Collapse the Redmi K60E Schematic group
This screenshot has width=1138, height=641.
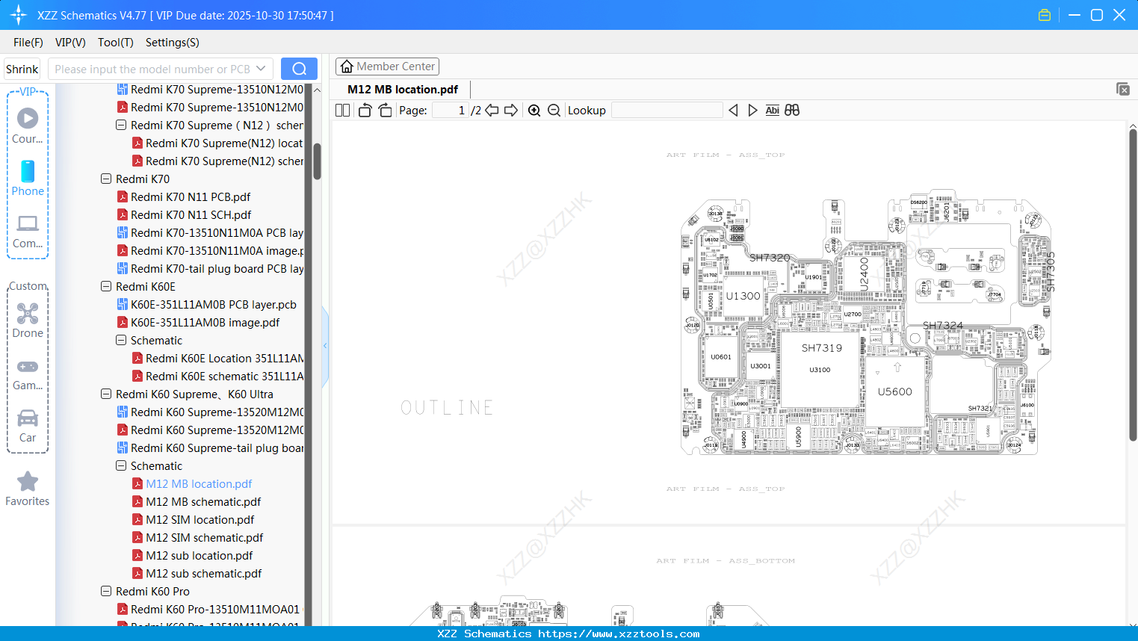coord(120,340)
